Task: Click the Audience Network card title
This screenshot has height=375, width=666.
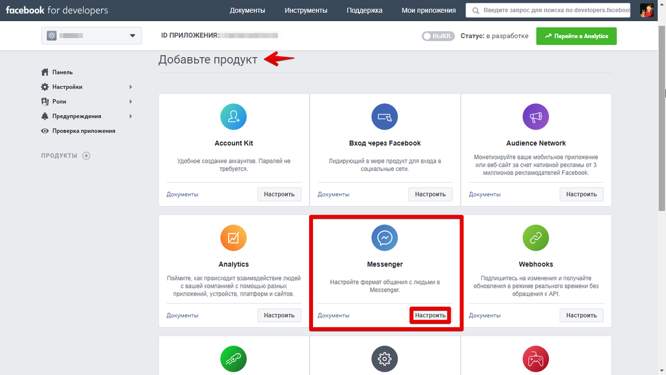Action: (x=536, y=143)
